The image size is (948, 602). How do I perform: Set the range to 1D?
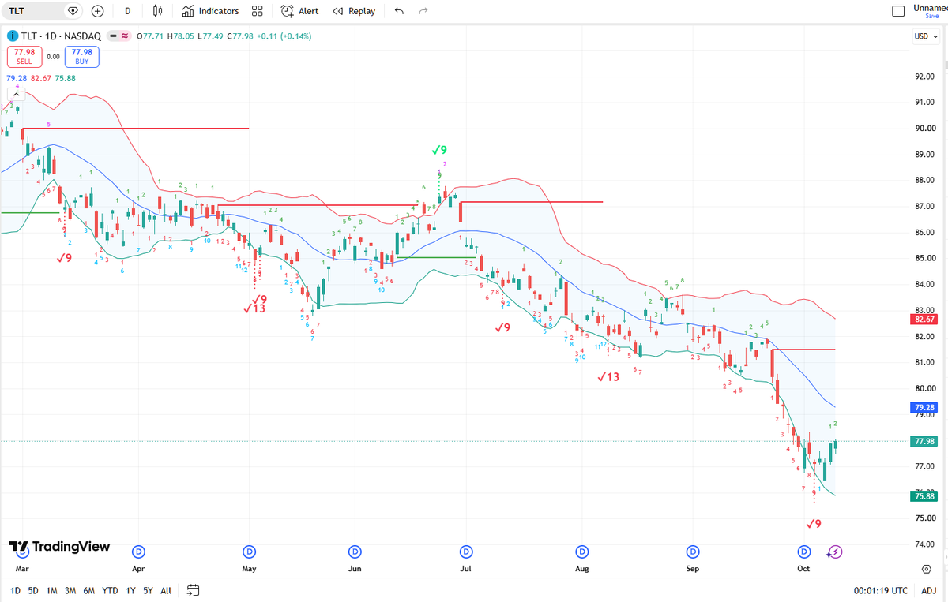point(15,590)
